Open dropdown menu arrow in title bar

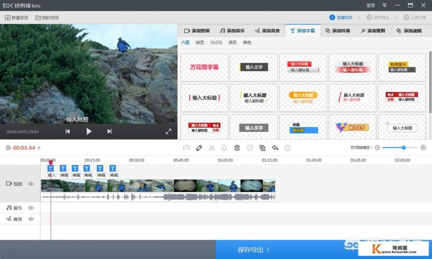tap(384, 5)
